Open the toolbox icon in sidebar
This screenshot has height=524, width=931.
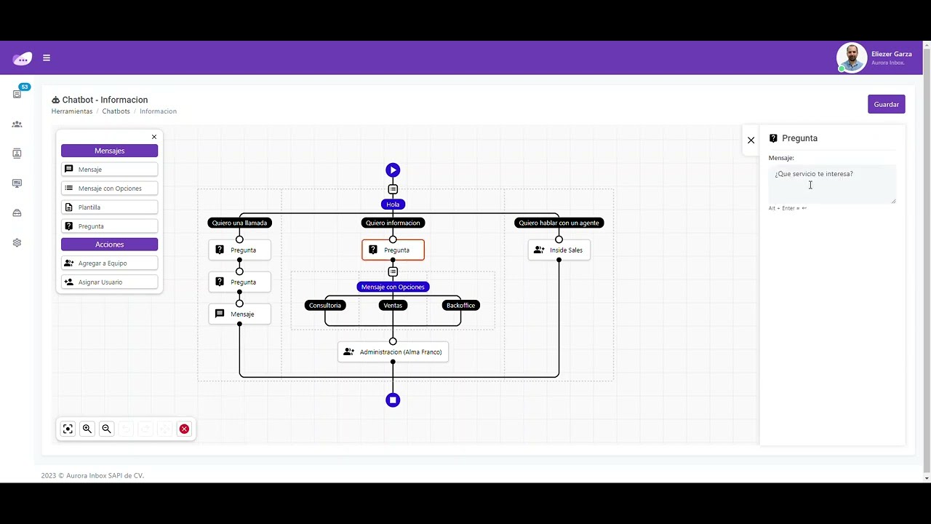[17, 213]
